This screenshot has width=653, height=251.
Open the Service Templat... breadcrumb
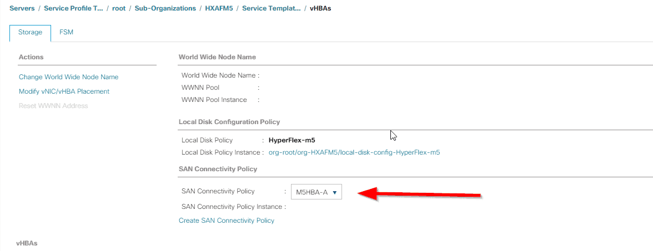pos(271,8)
